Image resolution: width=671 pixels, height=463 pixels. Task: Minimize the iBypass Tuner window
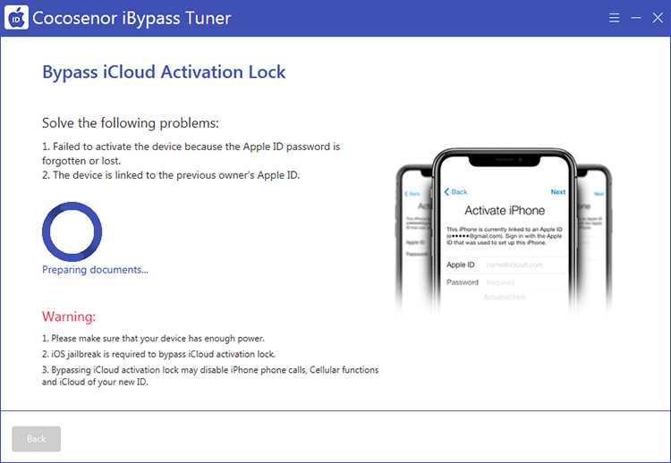coord(636,18)
